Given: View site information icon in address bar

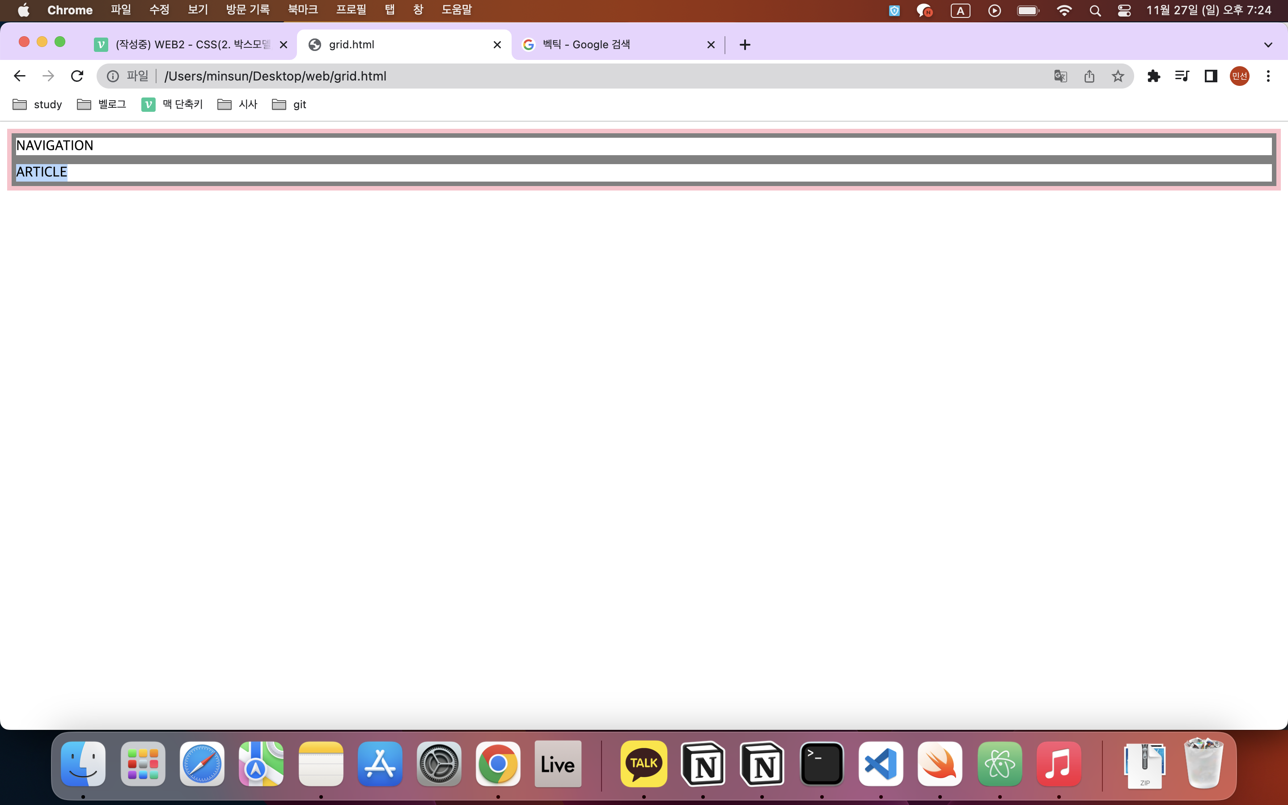Looking at the screenshot, I should click(x=113, y=76).
